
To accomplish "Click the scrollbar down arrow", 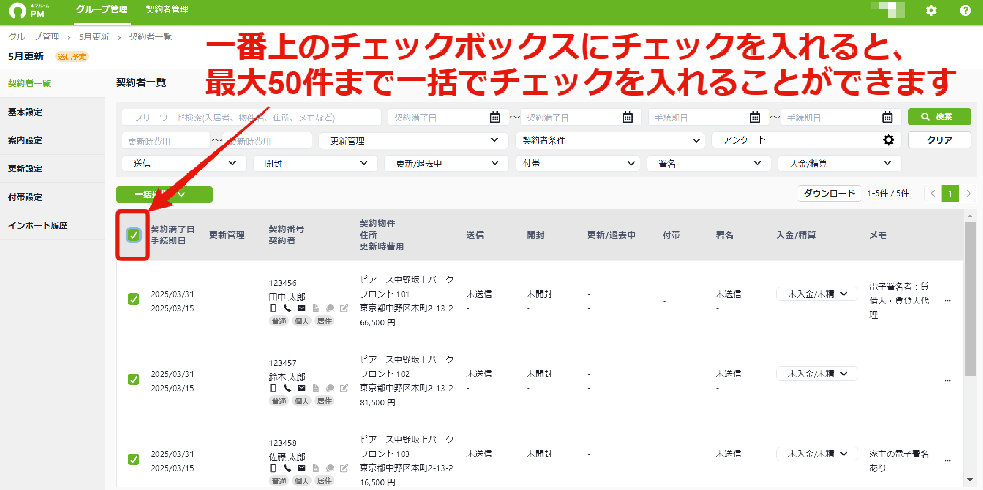I will 970,480.
